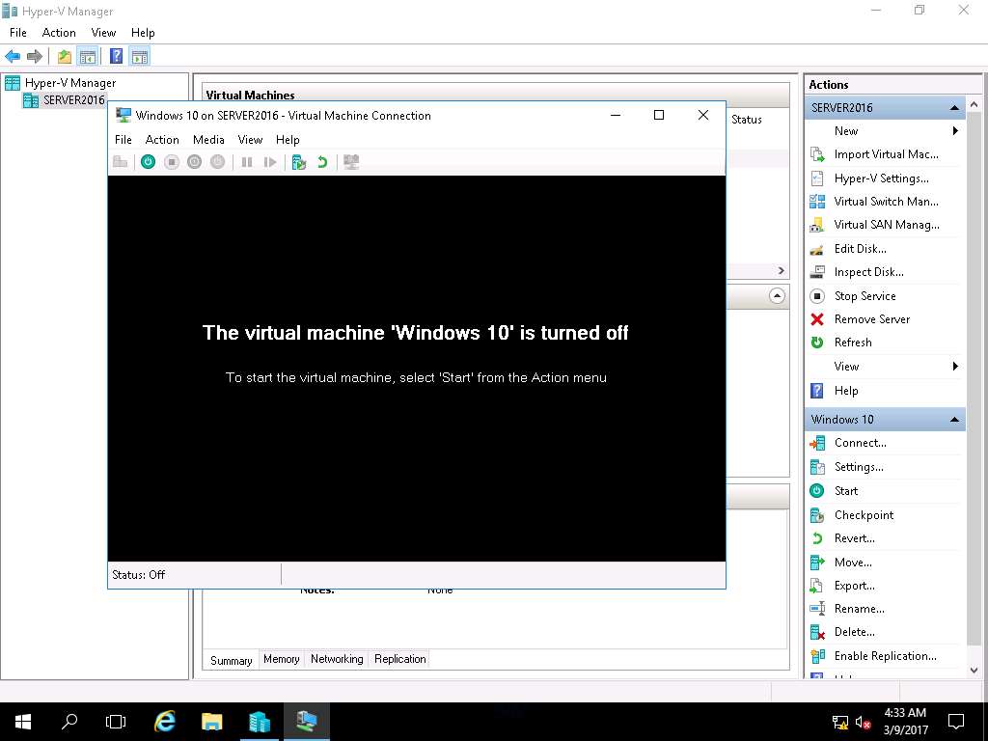Click Show/Hide Action Pane toolbar icon
The image size is (988, 741).
pos(140,56)
